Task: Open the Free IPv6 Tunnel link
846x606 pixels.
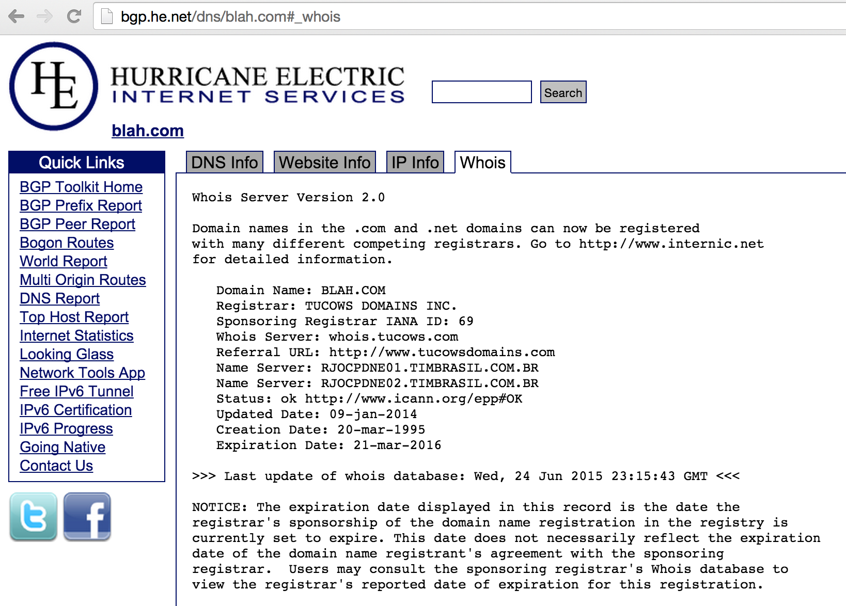Action: [76, 391]
